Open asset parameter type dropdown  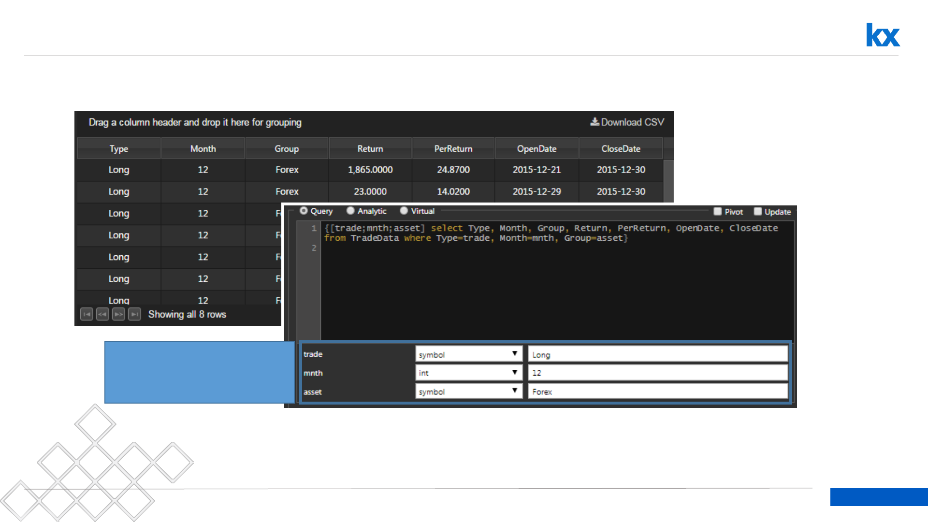(468, 391)
